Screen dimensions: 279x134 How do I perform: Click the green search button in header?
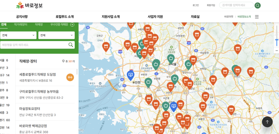pos(257,5)
